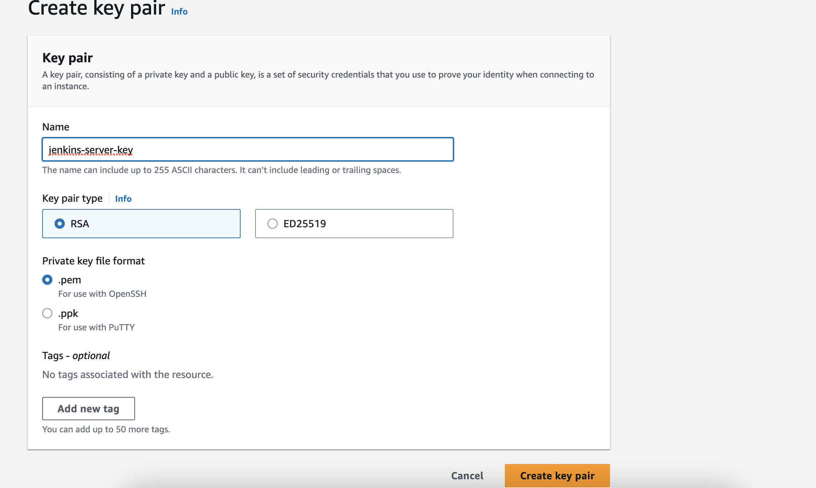Screen dimensions: 816x488
Task: Click the .pem label text
Action: click(70, 280)
